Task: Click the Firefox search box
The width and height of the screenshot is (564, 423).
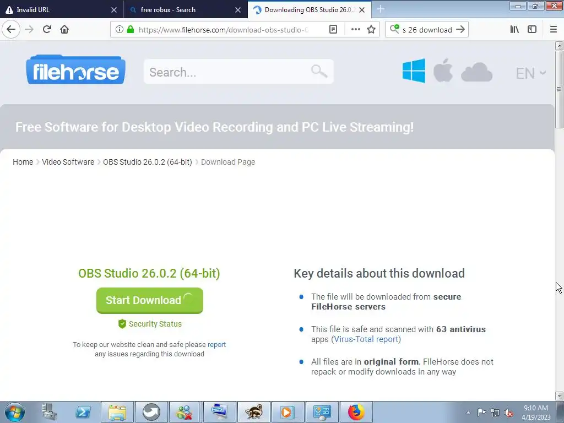Action: click(x=427, y=29)
